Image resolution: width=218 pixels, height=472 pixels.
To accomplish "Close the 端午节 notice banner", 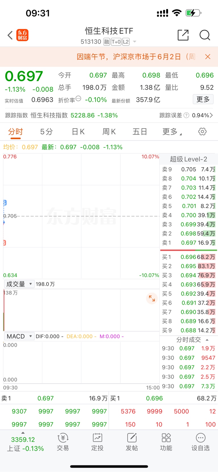I will [208, 57].
